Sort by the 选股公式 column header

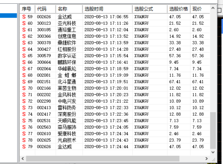(x=150, y=9)
